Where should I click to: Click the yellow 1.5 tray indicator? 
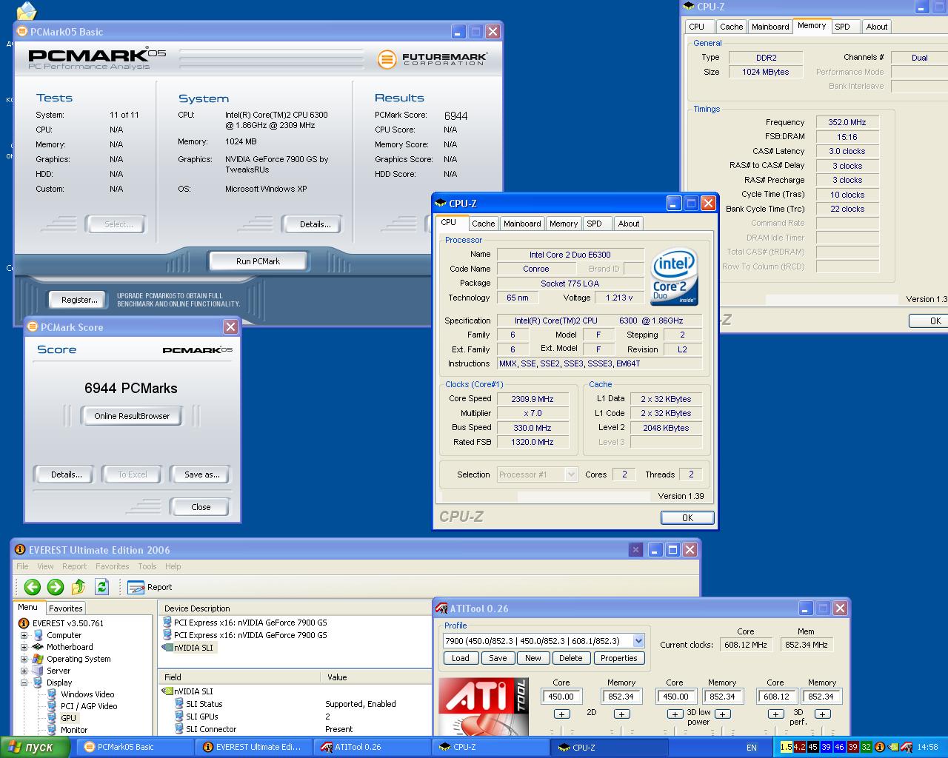[787, 747]
